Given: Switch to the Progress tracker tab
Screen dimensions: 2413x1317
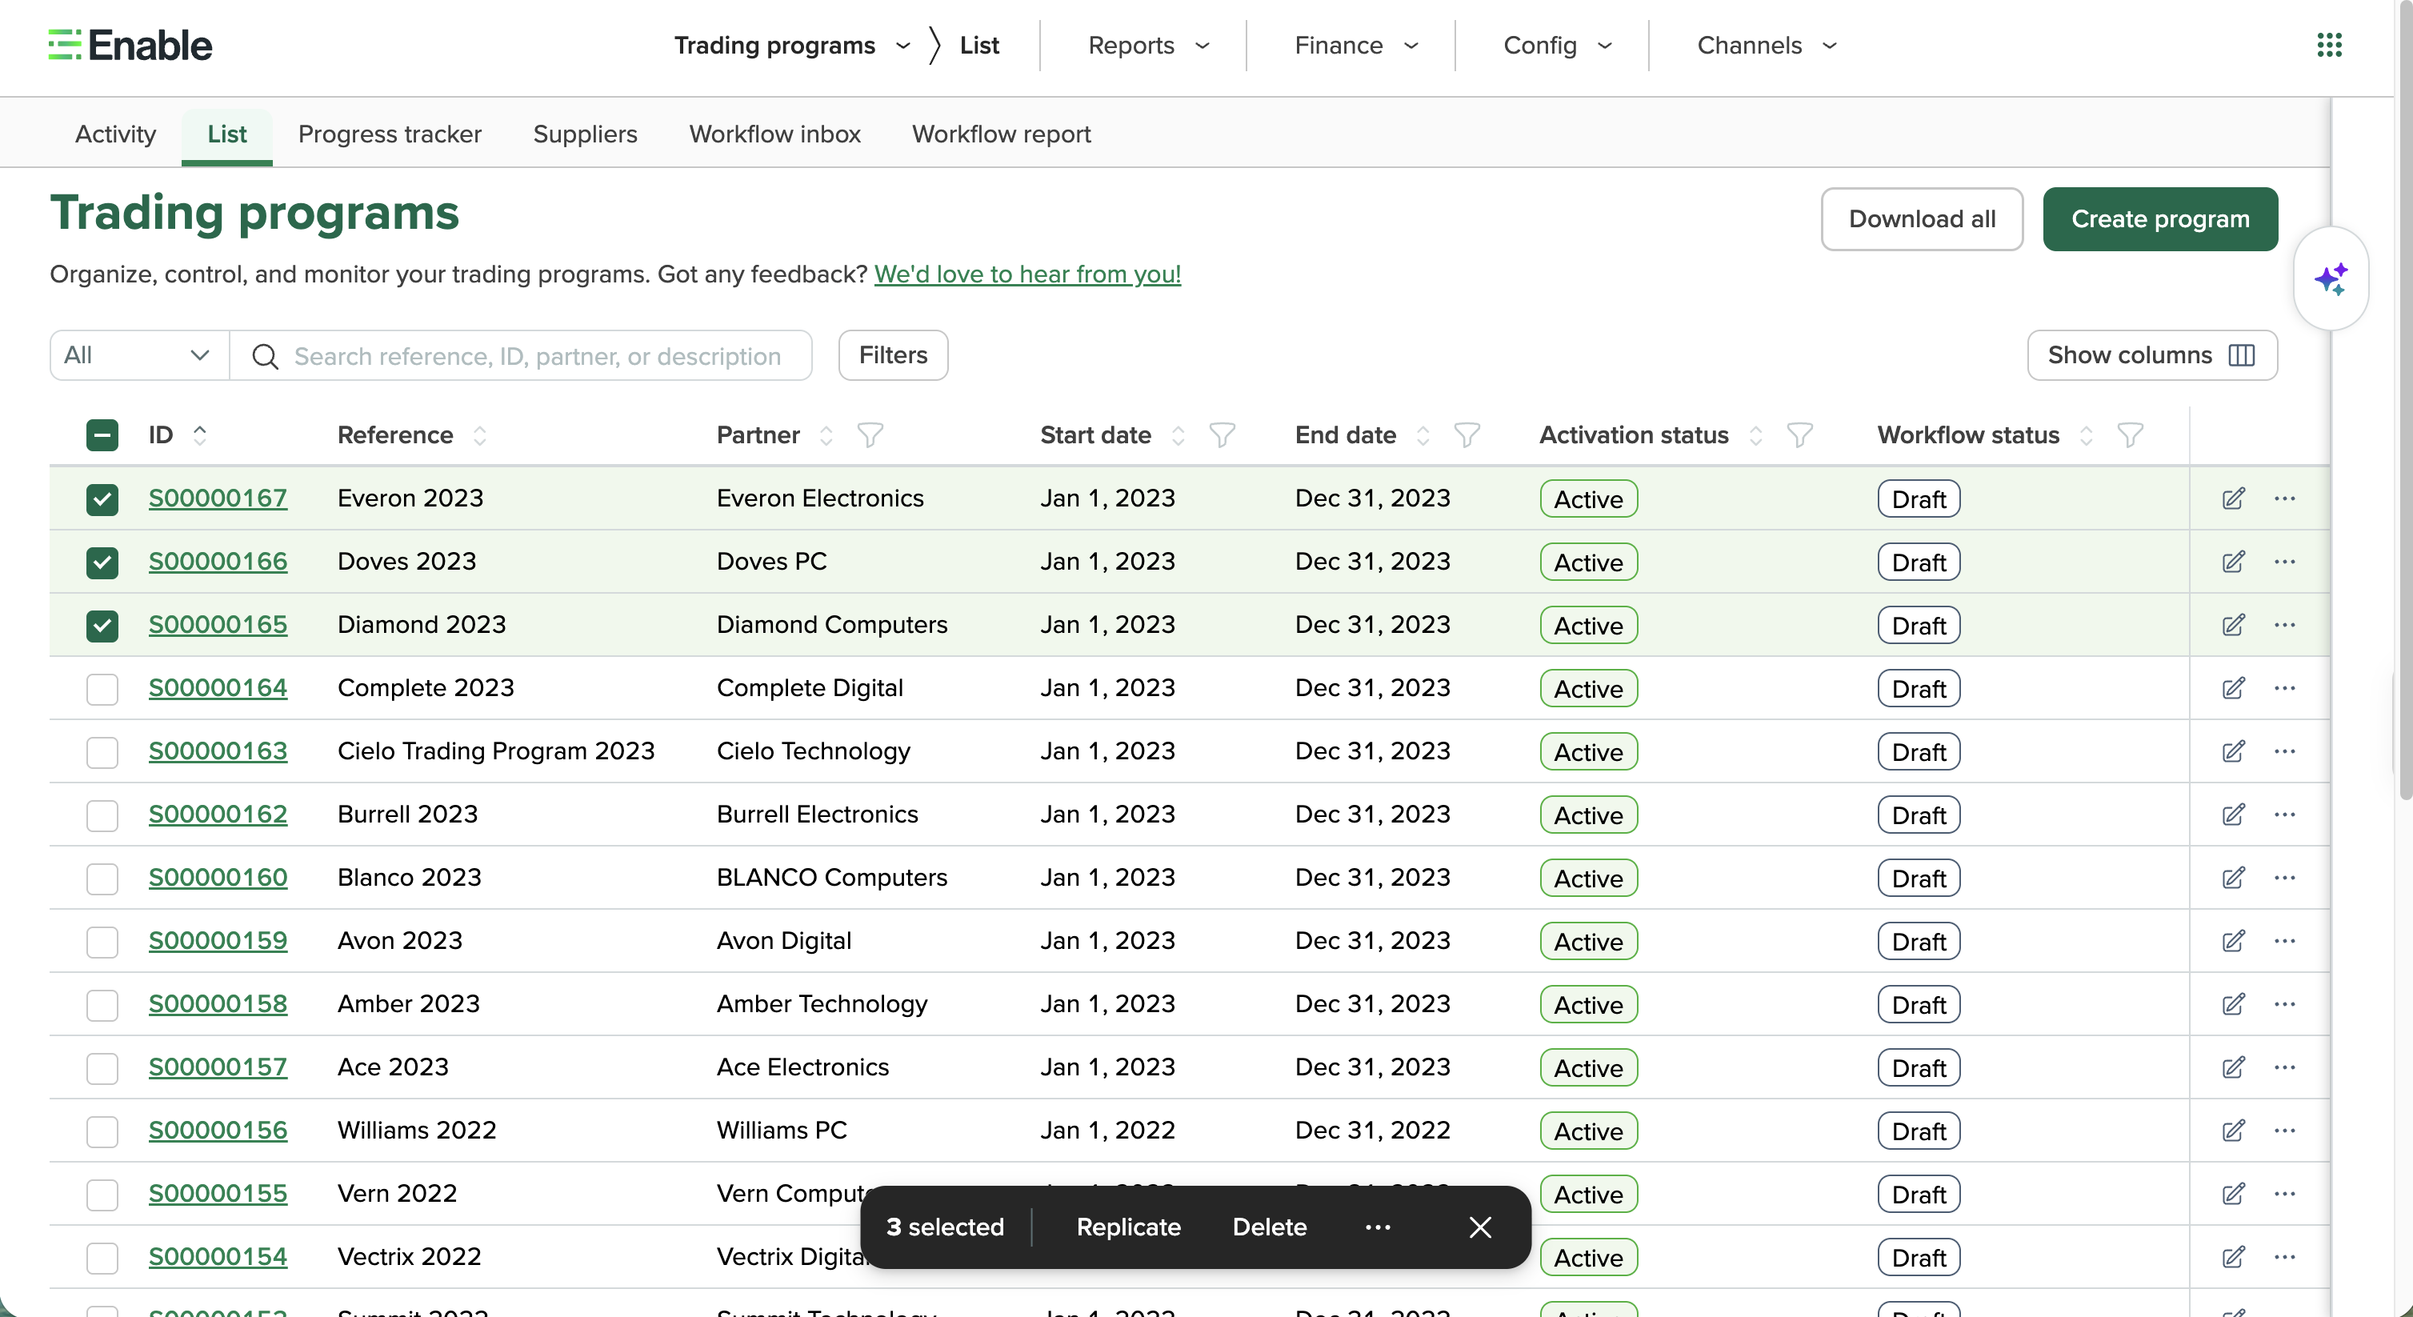Looking at the screenshot, I should 390,134.
